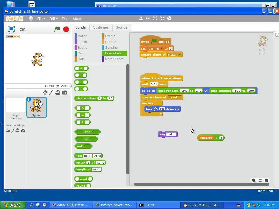Paint new sprite brush icon
This screenshot has width=279, height=209.
[x=51, y=93]
